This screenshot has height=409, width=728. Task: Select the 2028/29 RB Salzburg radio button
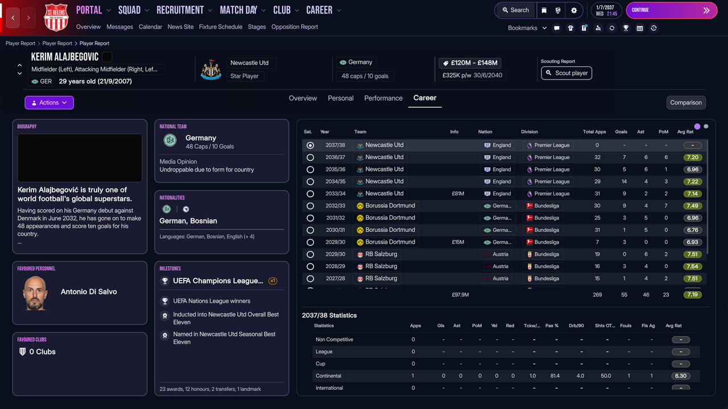point(310,266)
